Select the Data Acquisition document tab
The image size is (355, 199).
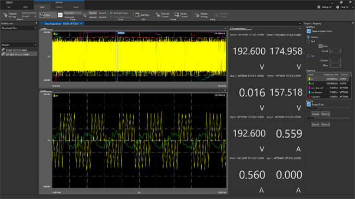pos(62,23)
